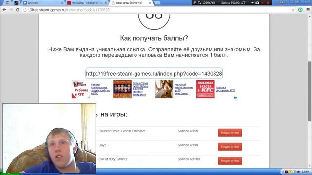Click the Как получать баллы? heading
The image size is (312, 175).
click(154, 38)
